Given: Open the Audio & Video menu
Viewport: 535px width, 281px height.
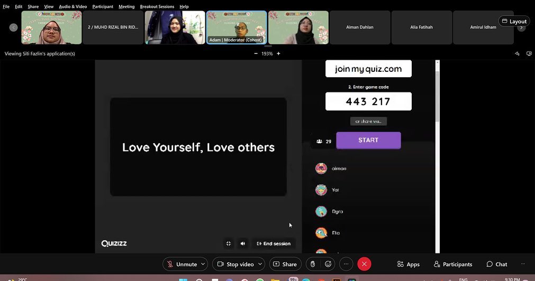Looking at the screenshot, I should (72, 6).
